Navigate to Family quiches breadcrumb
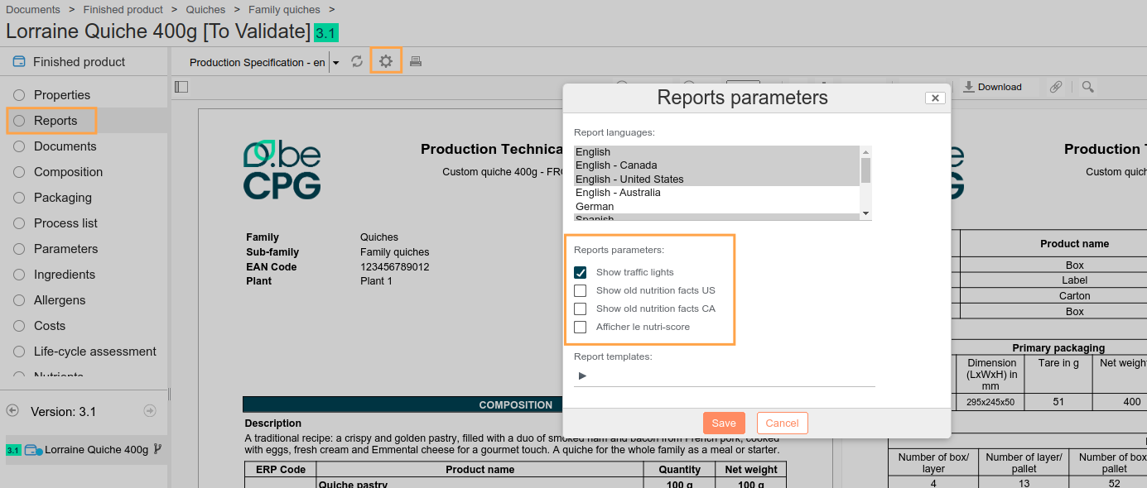This screenshot has height=488, width=1147. coord(284,10)
